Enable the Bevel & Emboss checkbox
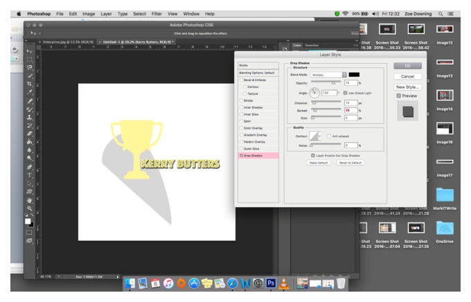 241,80
